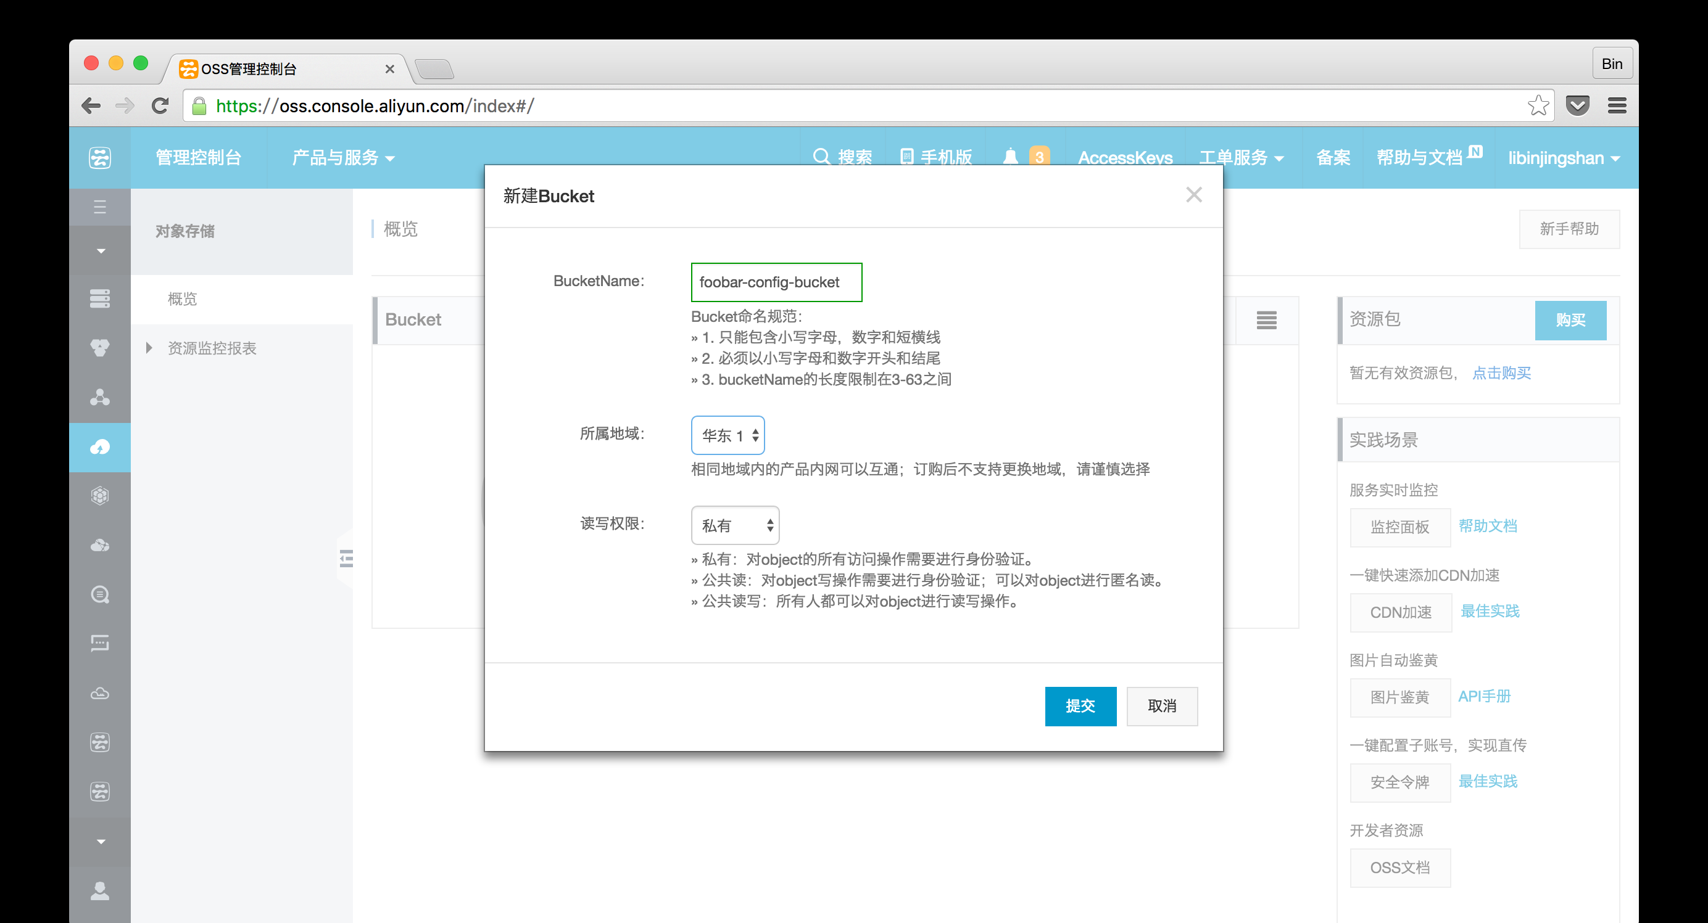Open libinjingshan account menu
1708x923 pixels.
click(x=1564, y=158)
